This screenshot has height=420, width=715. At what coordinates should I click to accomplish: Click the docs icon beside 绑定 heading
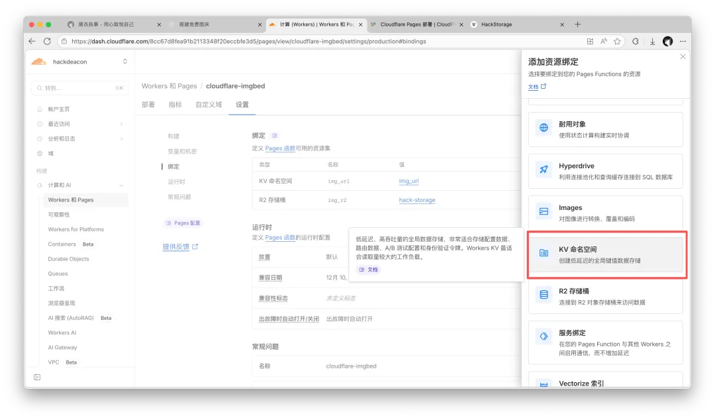274,136
